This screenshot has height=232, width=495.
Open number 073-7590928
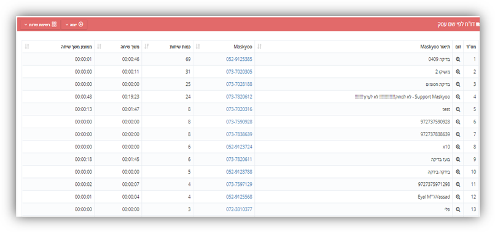(239, 122)
